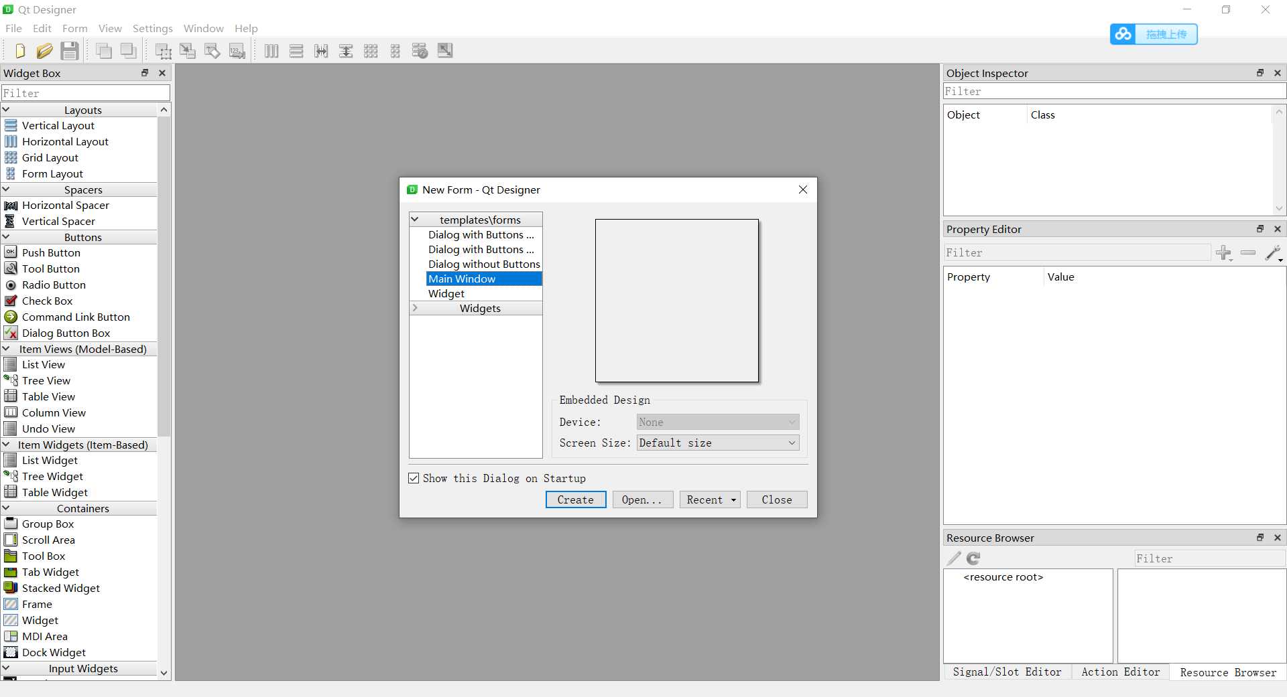The height and width of the screenshot is (697, 1287).
Task: Click the New form toolbar icon
Action: click(19, 51)
